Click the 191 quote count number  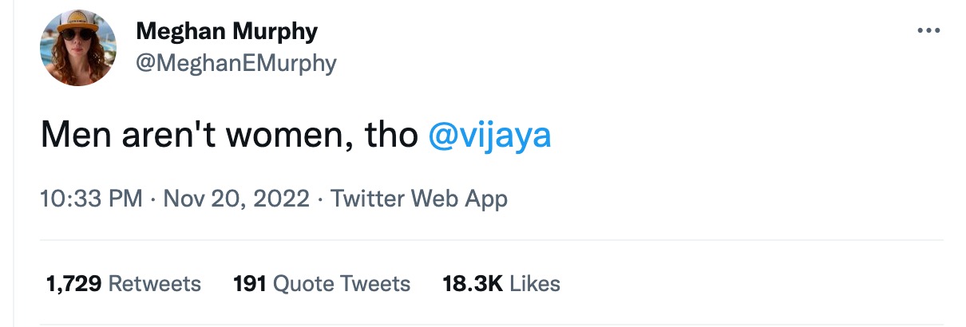pyautogui.click(x=249, y=283)
